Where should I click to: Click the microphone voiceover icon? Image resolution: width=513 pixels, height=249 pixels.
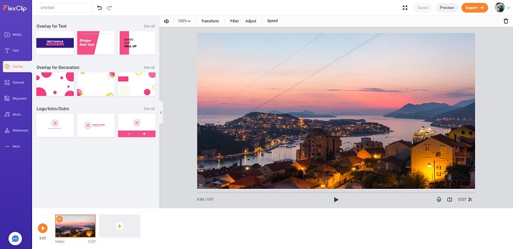pyautogui.click(x=439, y=199)
